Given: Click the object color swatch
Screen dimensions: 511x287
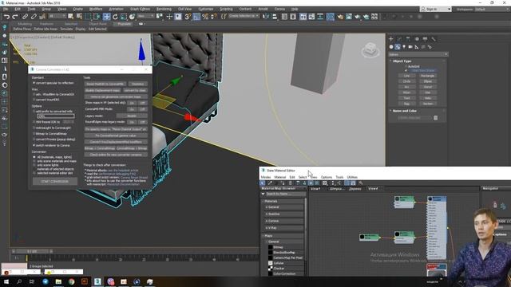Looking at the screenshot, I should (x=435, y=118).
